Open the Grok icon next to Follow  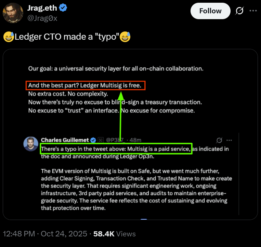pos(239,11)
